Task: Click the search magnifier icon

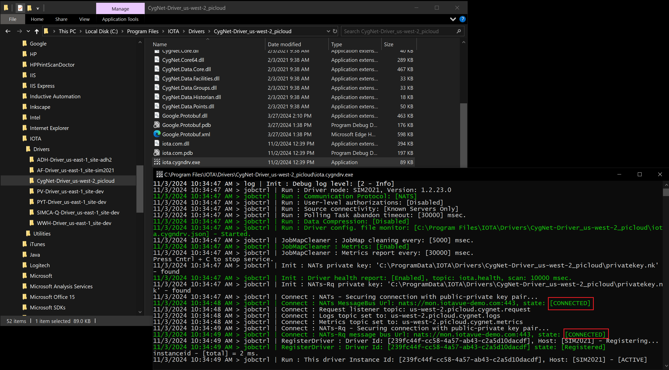Action: tap(459, 31)
